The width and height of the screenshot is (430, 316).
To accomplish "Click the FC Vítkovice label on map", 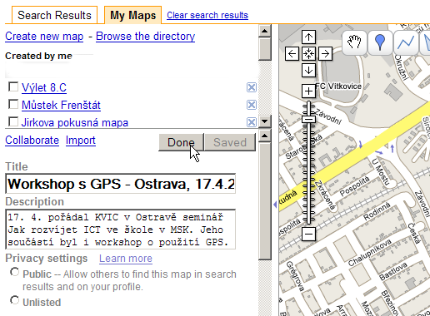I will click(x=338, y=86).
